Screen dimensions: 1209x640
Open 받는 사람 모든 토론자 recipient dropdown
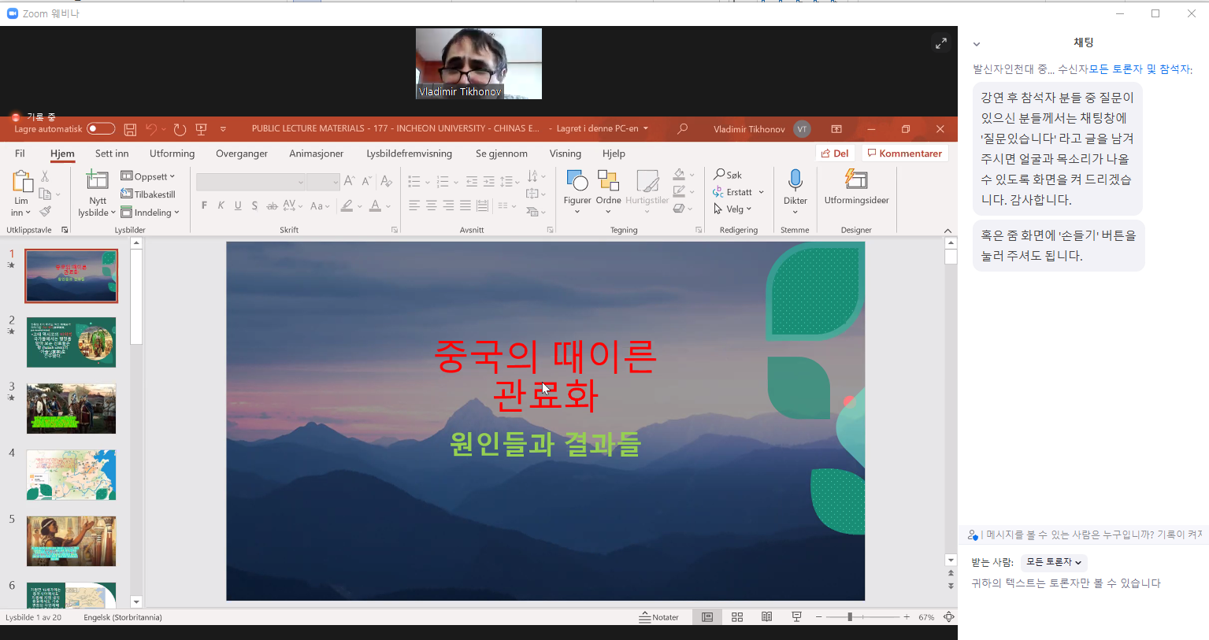[1054, 562]
